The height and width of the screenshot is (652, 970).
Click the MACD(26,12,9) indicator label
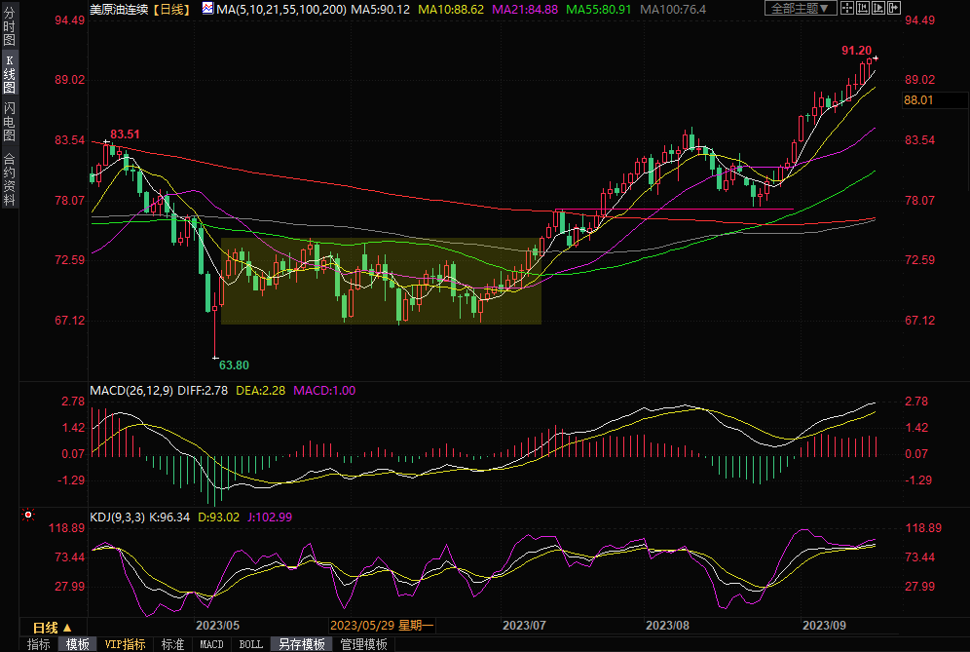131,391
